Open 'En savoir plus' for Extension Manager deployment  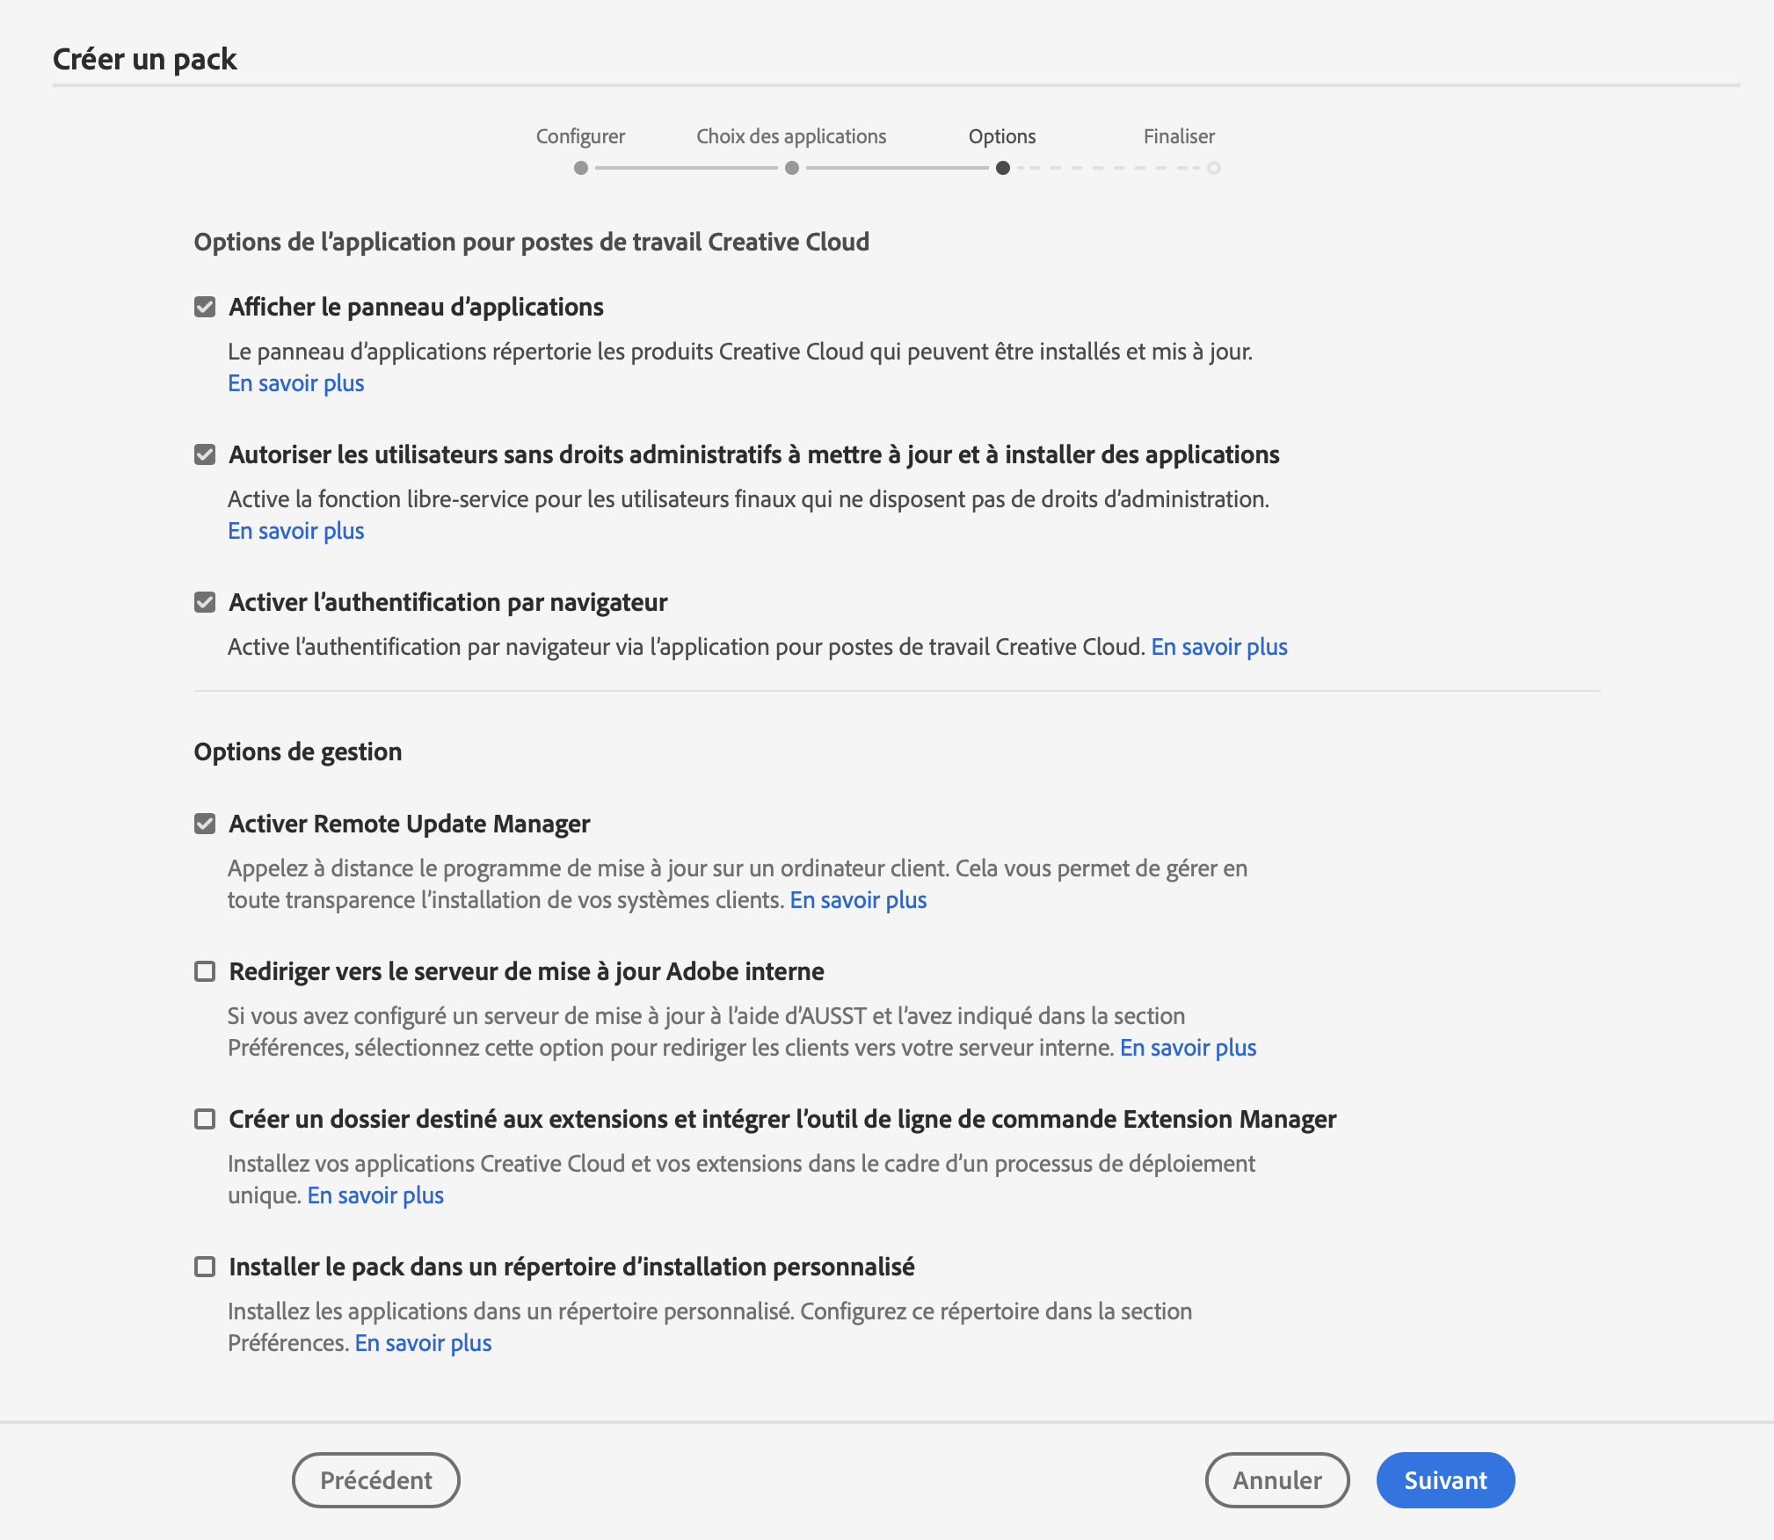375,1195
